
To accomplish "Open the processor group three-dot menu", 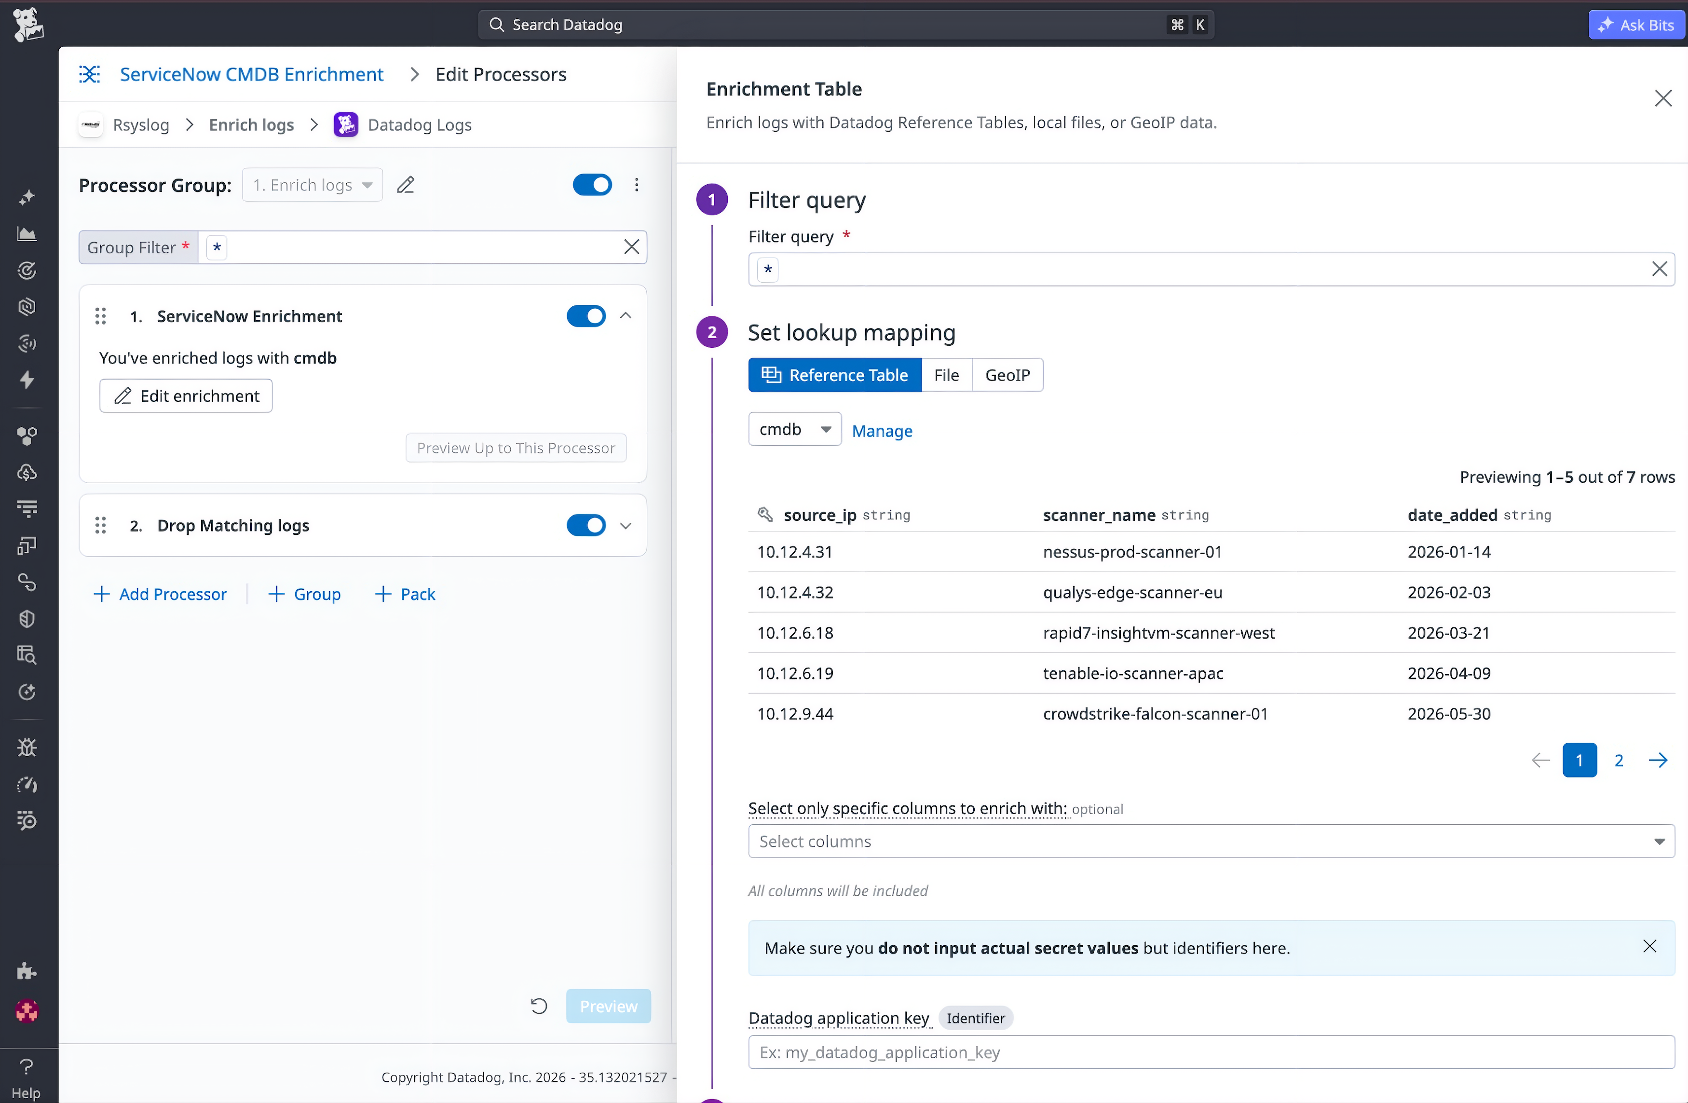I will click(636, 185).
